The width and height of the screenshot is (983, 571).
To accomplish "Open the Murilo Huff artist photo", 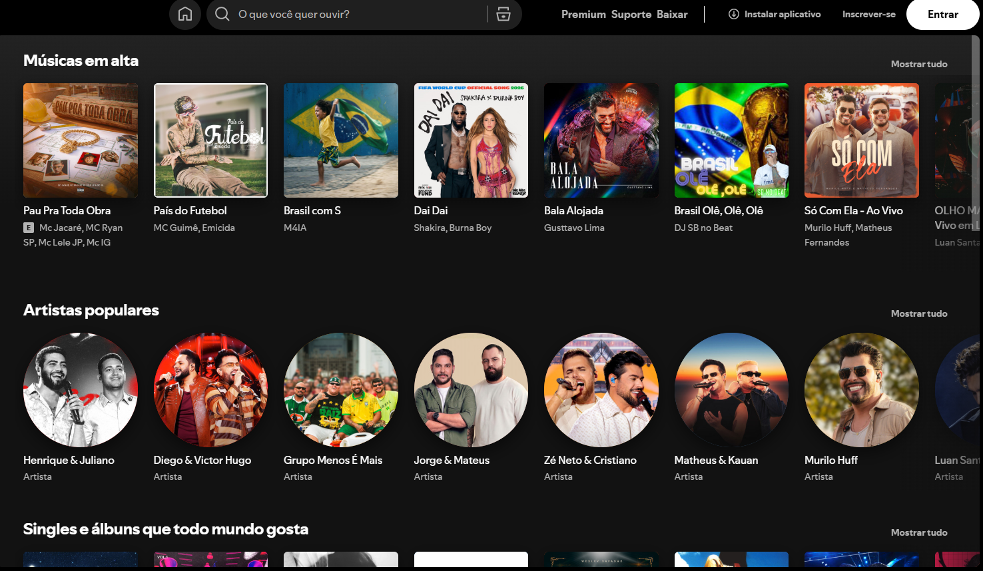I will (862, 390).
